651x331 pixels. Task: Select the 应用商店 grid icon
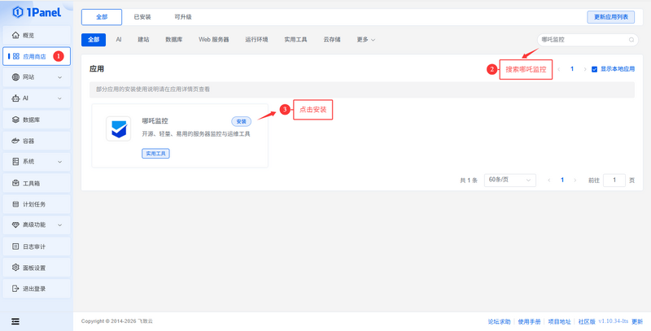tap(16, 56)
